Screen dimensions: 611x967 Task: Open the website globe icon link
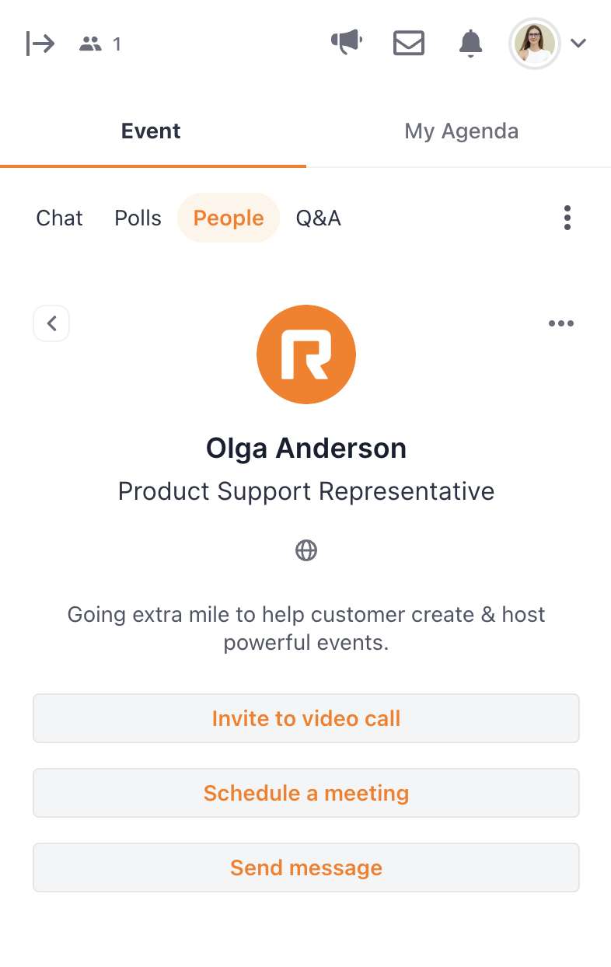(306, 551)
